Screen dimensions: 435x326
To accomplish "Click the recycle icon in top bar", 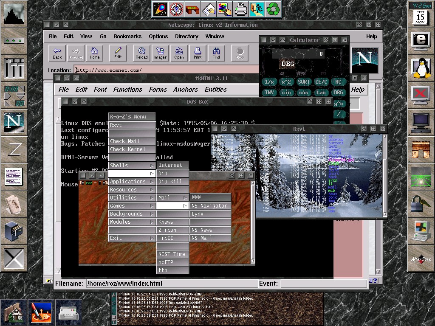I will 273,9.
